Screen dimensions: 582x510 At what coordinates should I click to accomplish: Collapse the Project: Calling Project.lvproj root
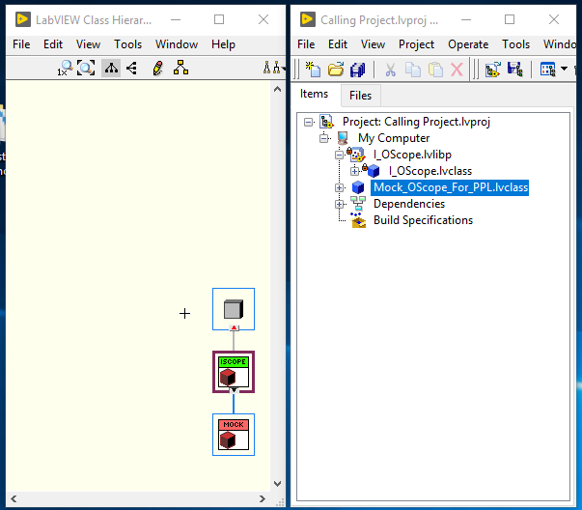coord(308,122)
